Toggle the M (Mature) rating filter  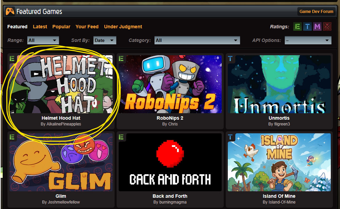[317, 27]
